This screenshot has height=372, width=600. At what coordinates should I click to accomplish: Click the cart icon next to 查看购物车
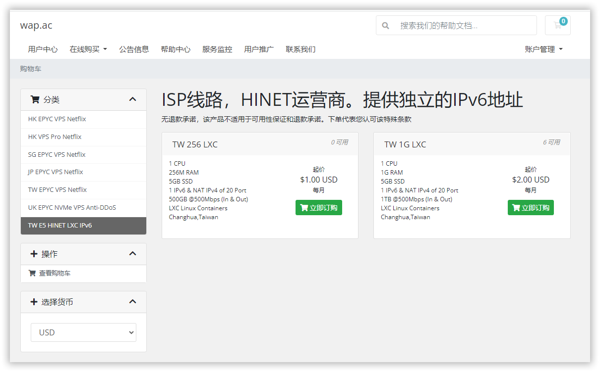pos(32,273)
